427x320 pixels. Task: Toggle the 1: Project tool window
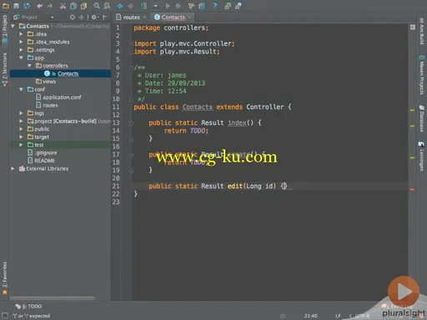5,29
